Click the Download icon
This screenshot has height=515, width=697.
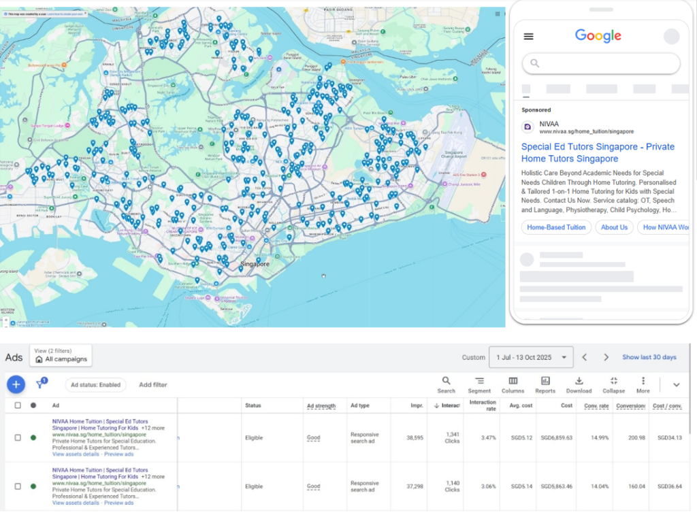(579, 384)
